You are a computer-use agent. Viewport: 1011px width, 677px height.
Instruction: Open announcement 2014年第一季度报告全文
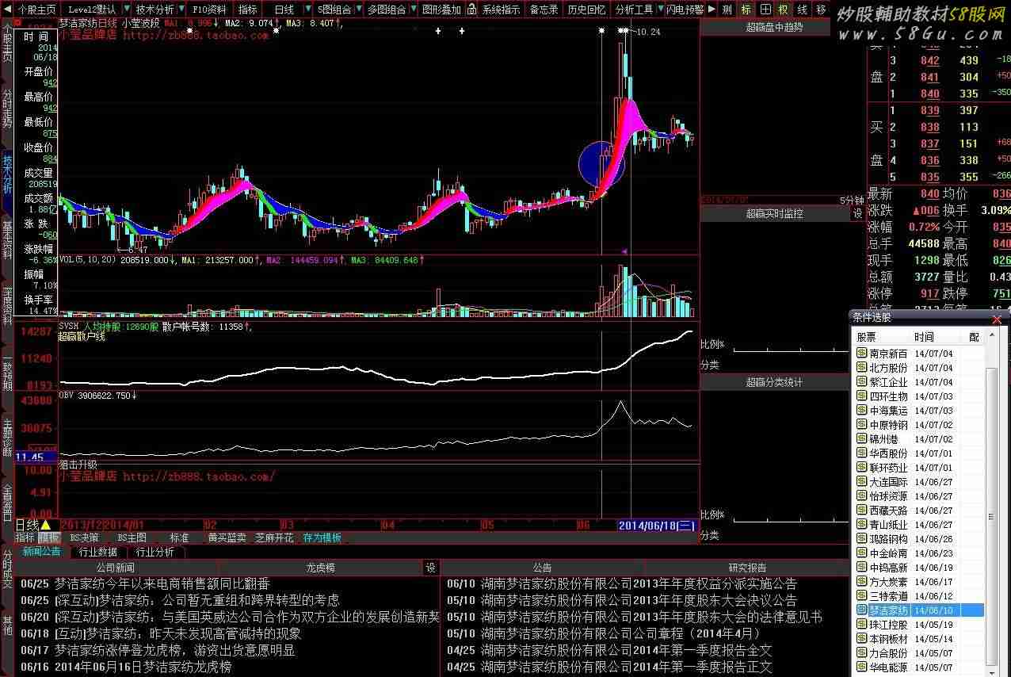626,650
